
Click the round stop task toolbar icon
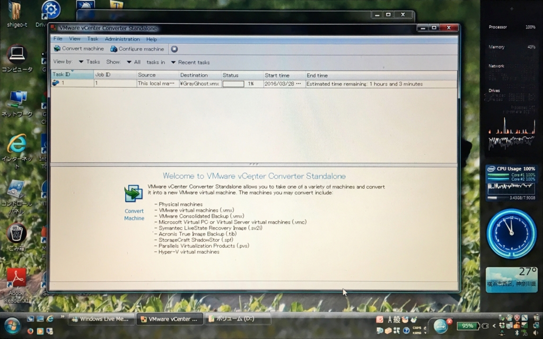click(x=174, y=49)
